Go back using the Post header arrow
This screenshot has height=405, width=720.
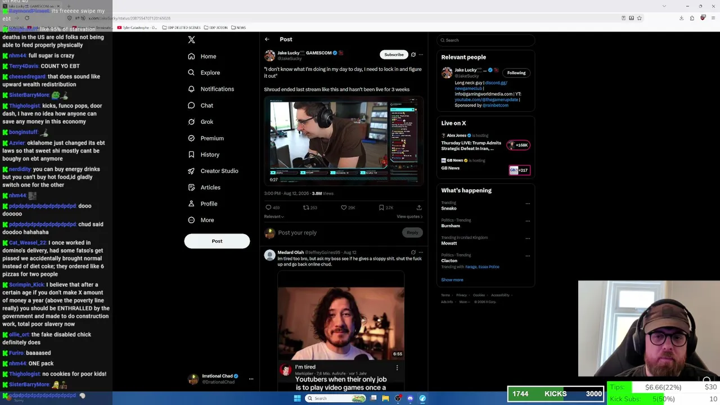[x=267, y=39]
